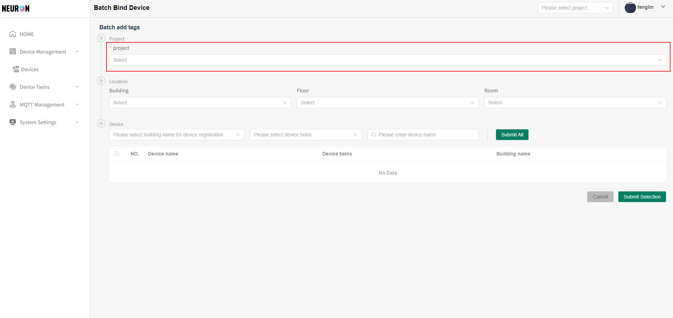
Task: Focus the 'Please enter device name' field
Action: 423,135
